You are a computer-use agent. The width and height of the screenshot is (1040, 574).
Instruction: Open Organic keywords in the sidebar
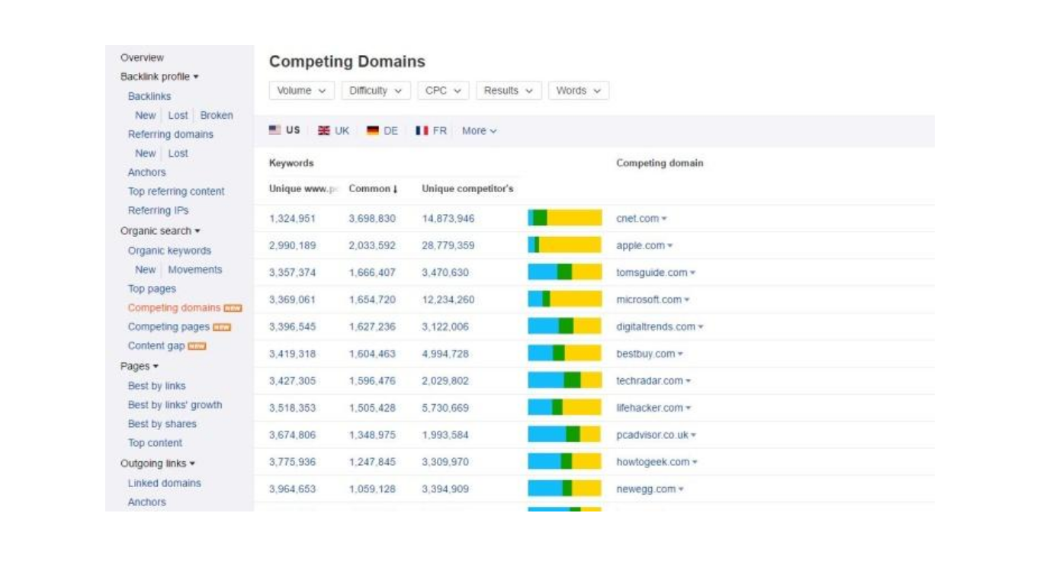[169, 251]
